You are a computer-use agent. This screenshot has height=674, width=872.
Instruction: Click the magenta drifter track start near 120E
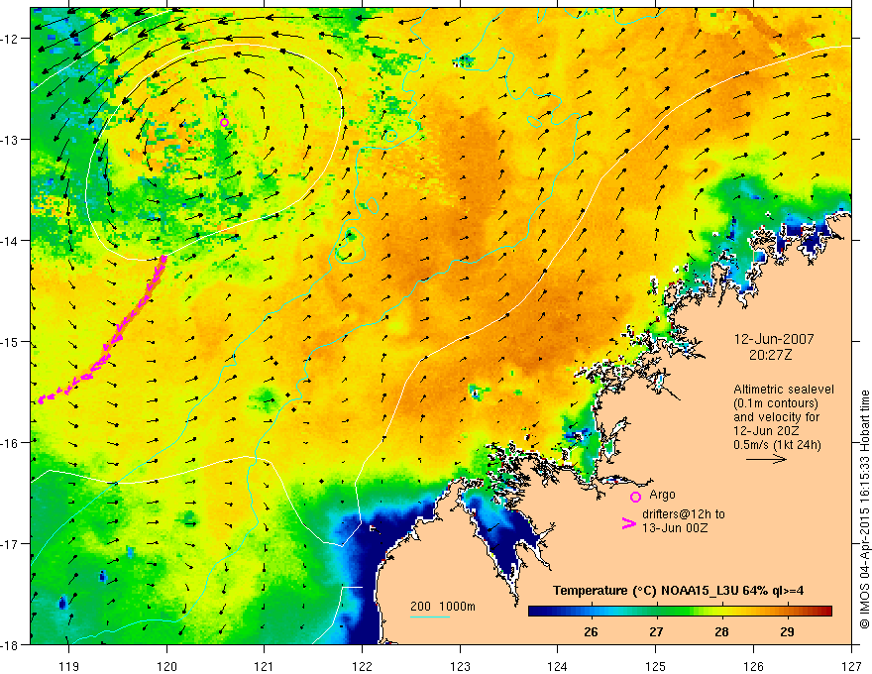[x=163, y=258]
